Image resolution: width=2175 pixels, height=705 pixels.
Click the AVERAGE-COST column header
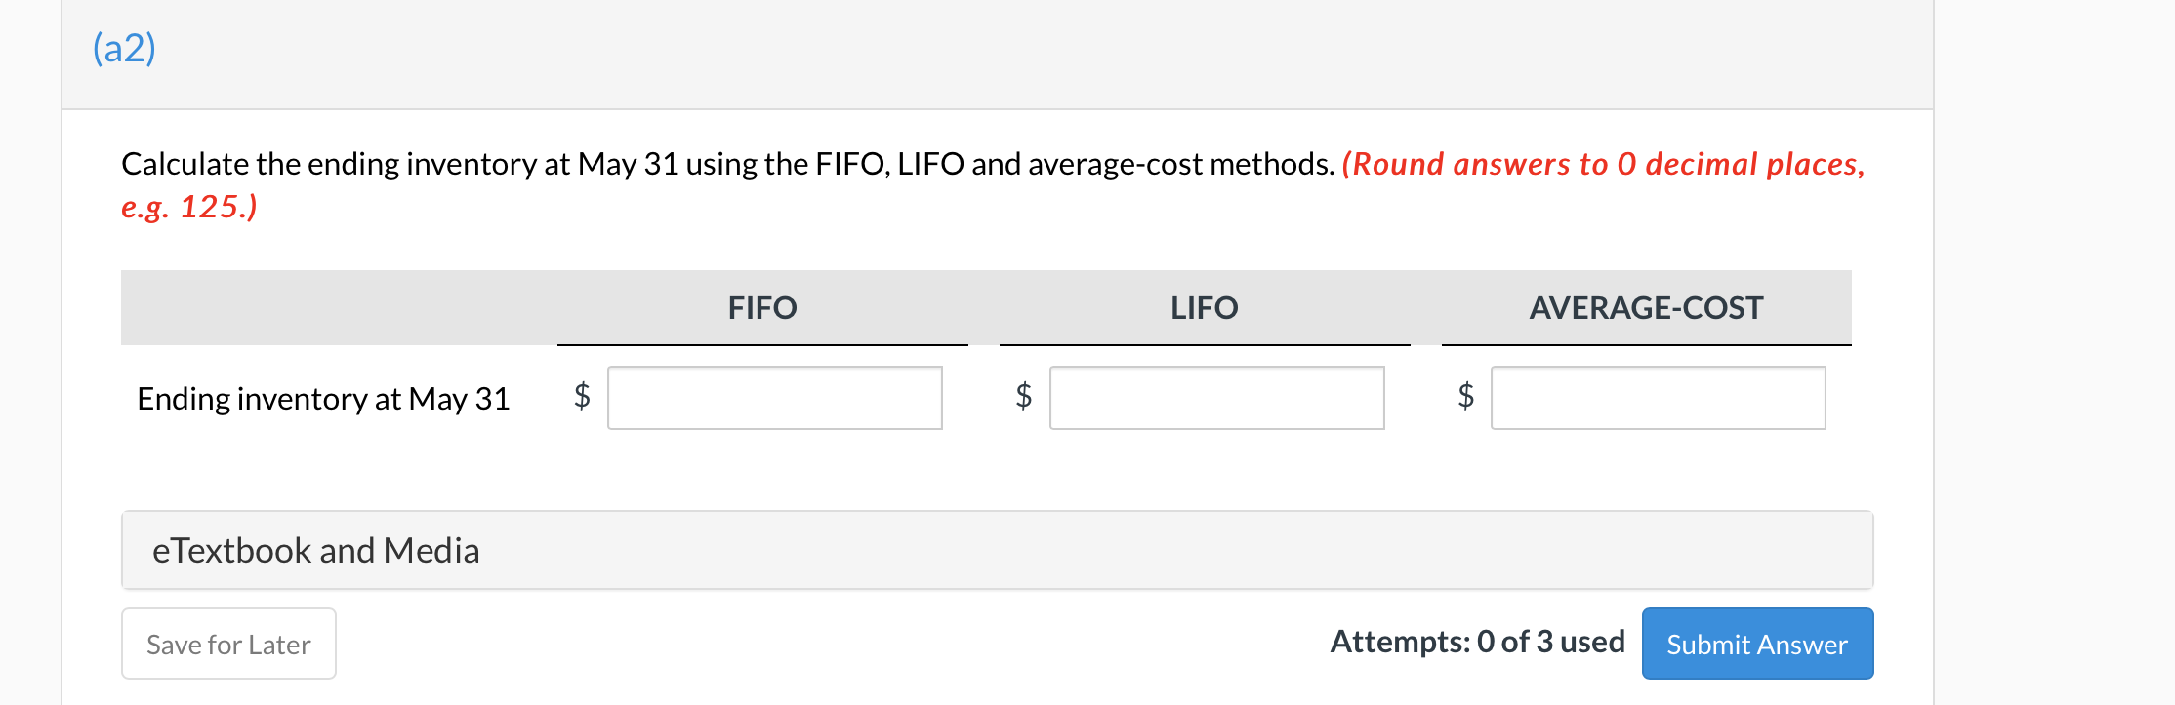click(x=1646, y=308)
